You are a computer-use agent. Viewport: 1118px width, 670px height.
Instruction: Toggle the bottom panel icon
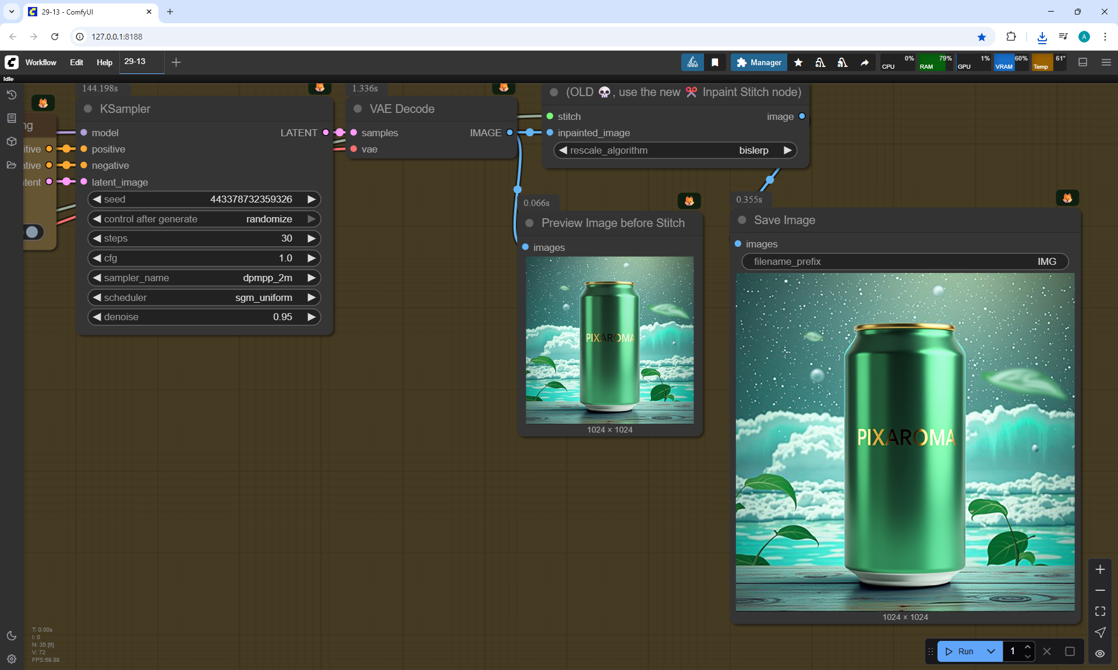coord(1082,62)
